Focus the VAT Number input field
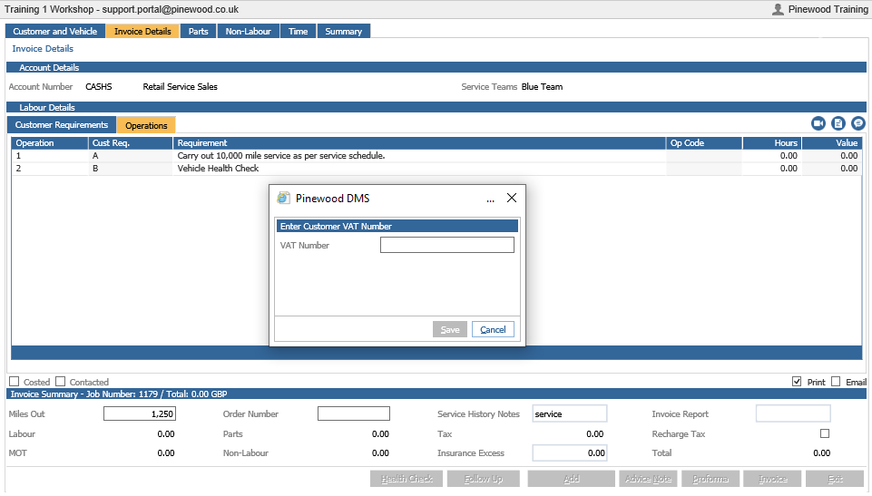 (x=447, y=245)
